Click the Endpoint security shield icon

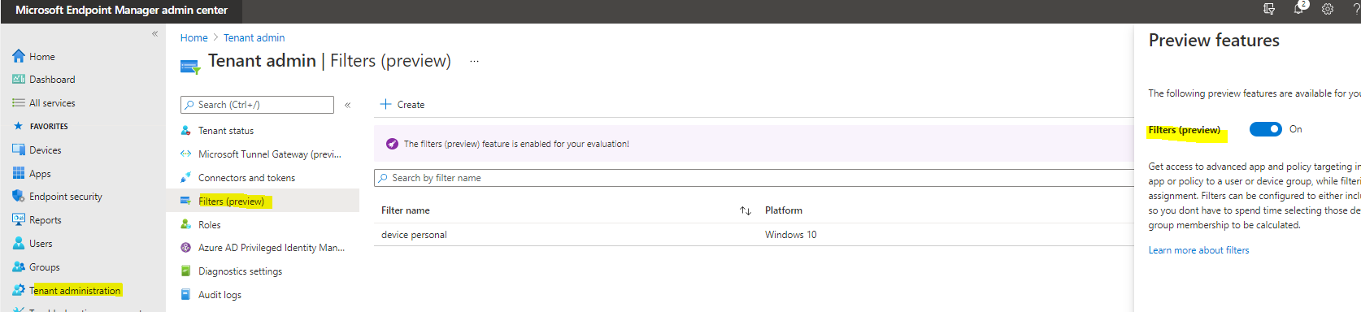(x=19, y=196)
